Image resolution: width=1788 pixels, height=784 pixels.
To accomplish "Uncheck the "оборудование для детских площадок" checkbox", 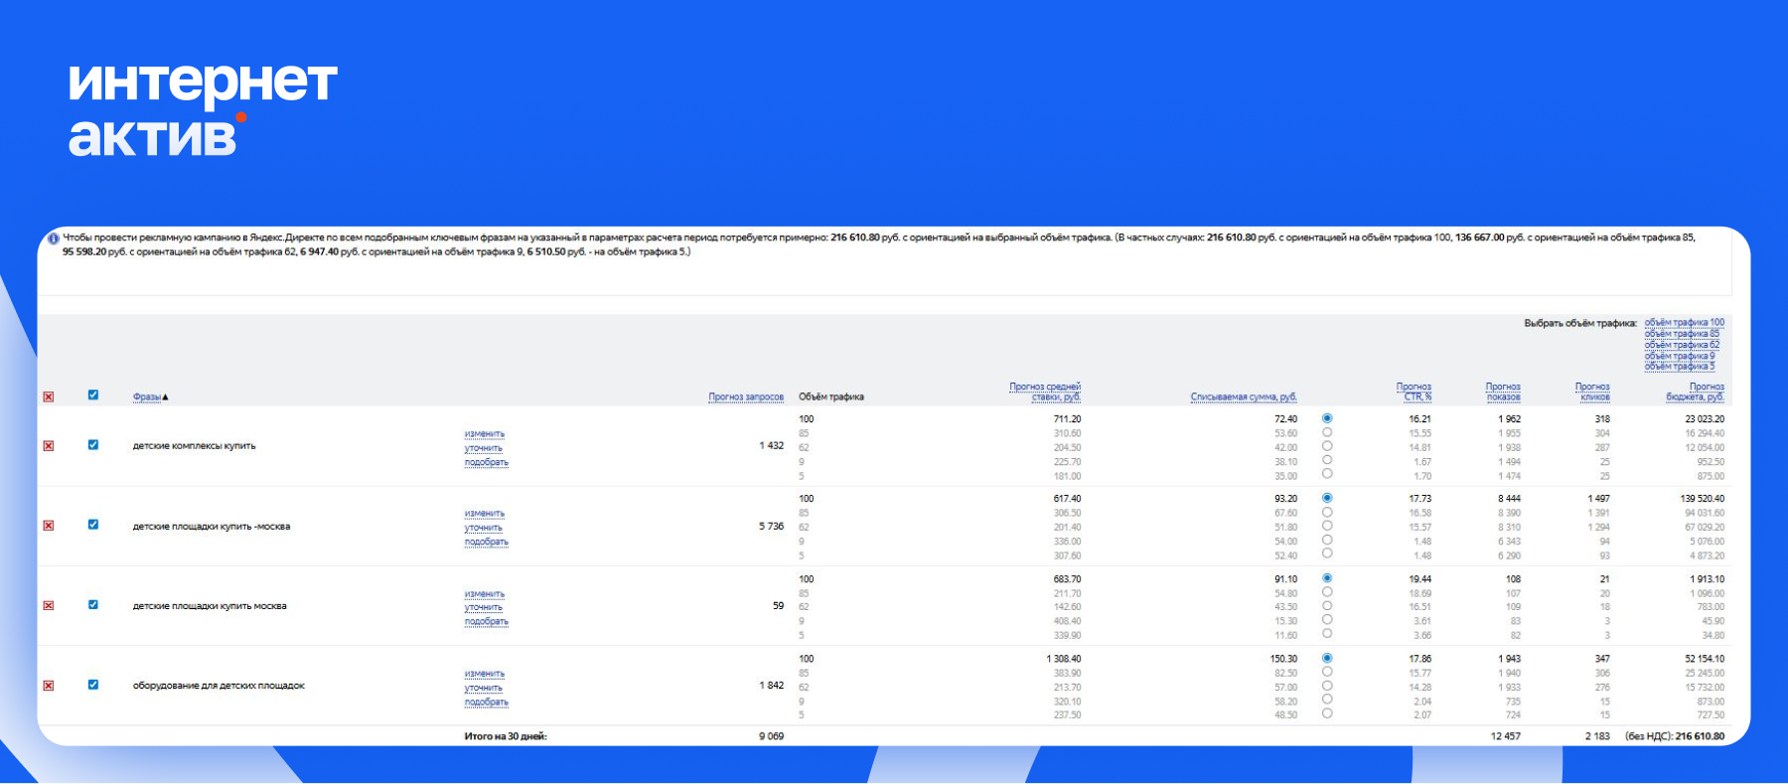I will click(x=93, y=685).
